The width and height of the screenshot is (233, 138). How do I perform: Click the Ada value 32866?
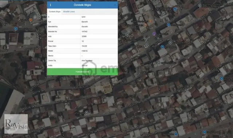(x=84, y=36)
